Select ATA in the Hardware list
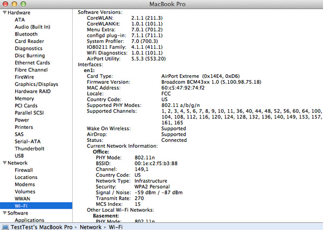 [20, 20]
